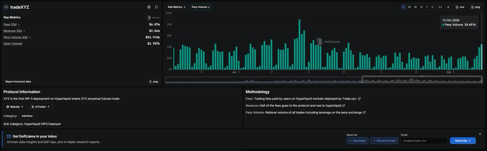Click the Methodology heading
Screen dimensions: 487x151
pos(257,92)
